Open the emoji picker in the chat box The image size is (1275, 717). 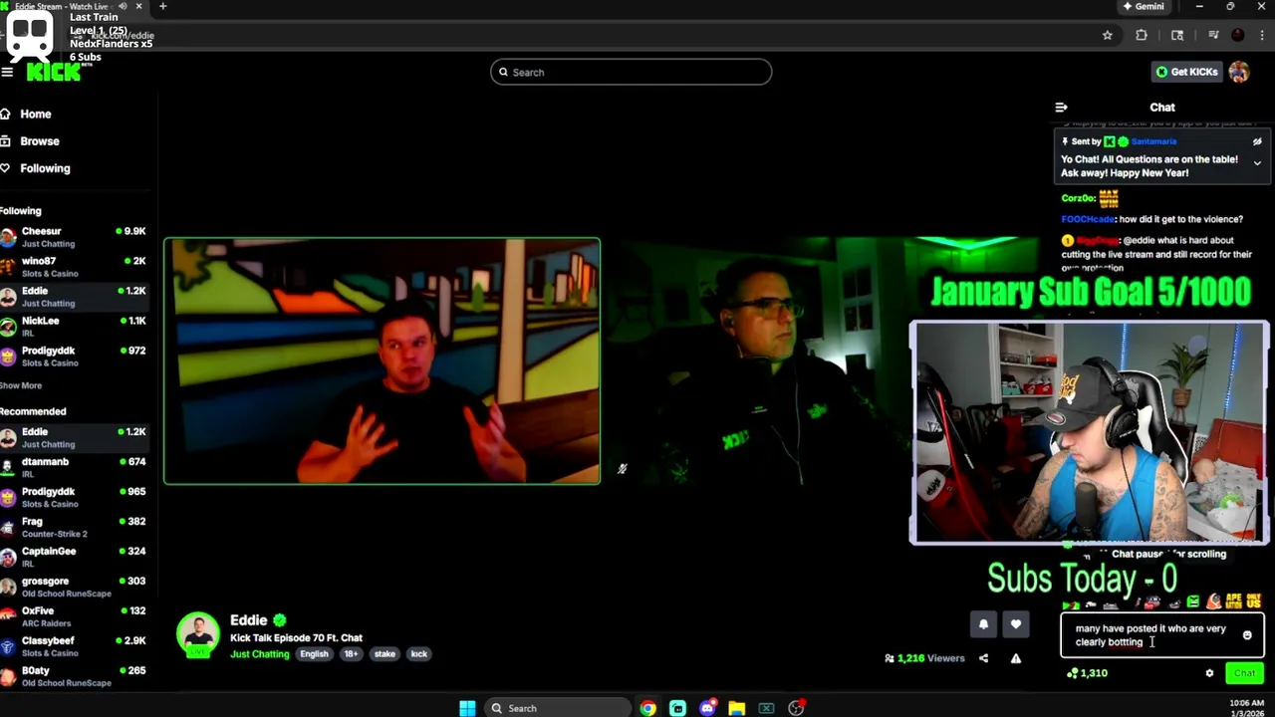(1247, 635)
